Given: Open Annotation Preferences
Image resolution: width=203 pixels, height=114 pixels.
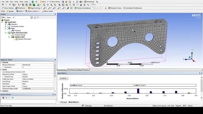Looking at the screenshot, I should coord(133,8).
